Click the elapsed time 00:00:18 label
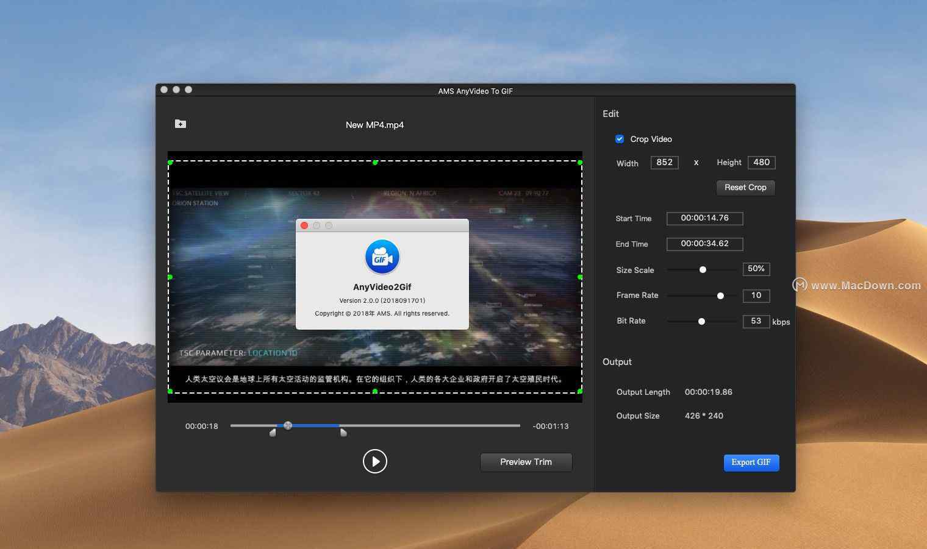The image size is (927, 549). (x=202, y=427)
